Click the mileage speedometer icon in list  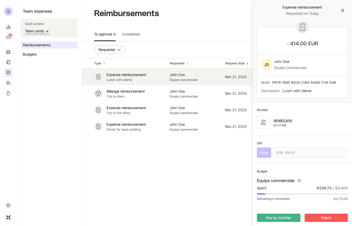coord(98,93)
